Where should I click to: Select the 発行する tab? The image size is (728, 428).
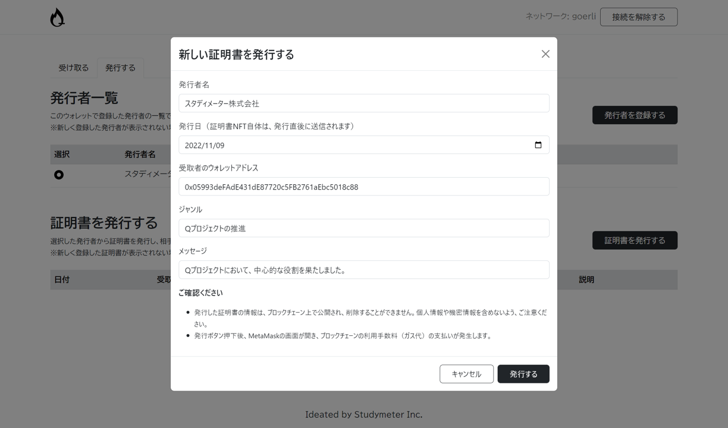pos(120,68)
